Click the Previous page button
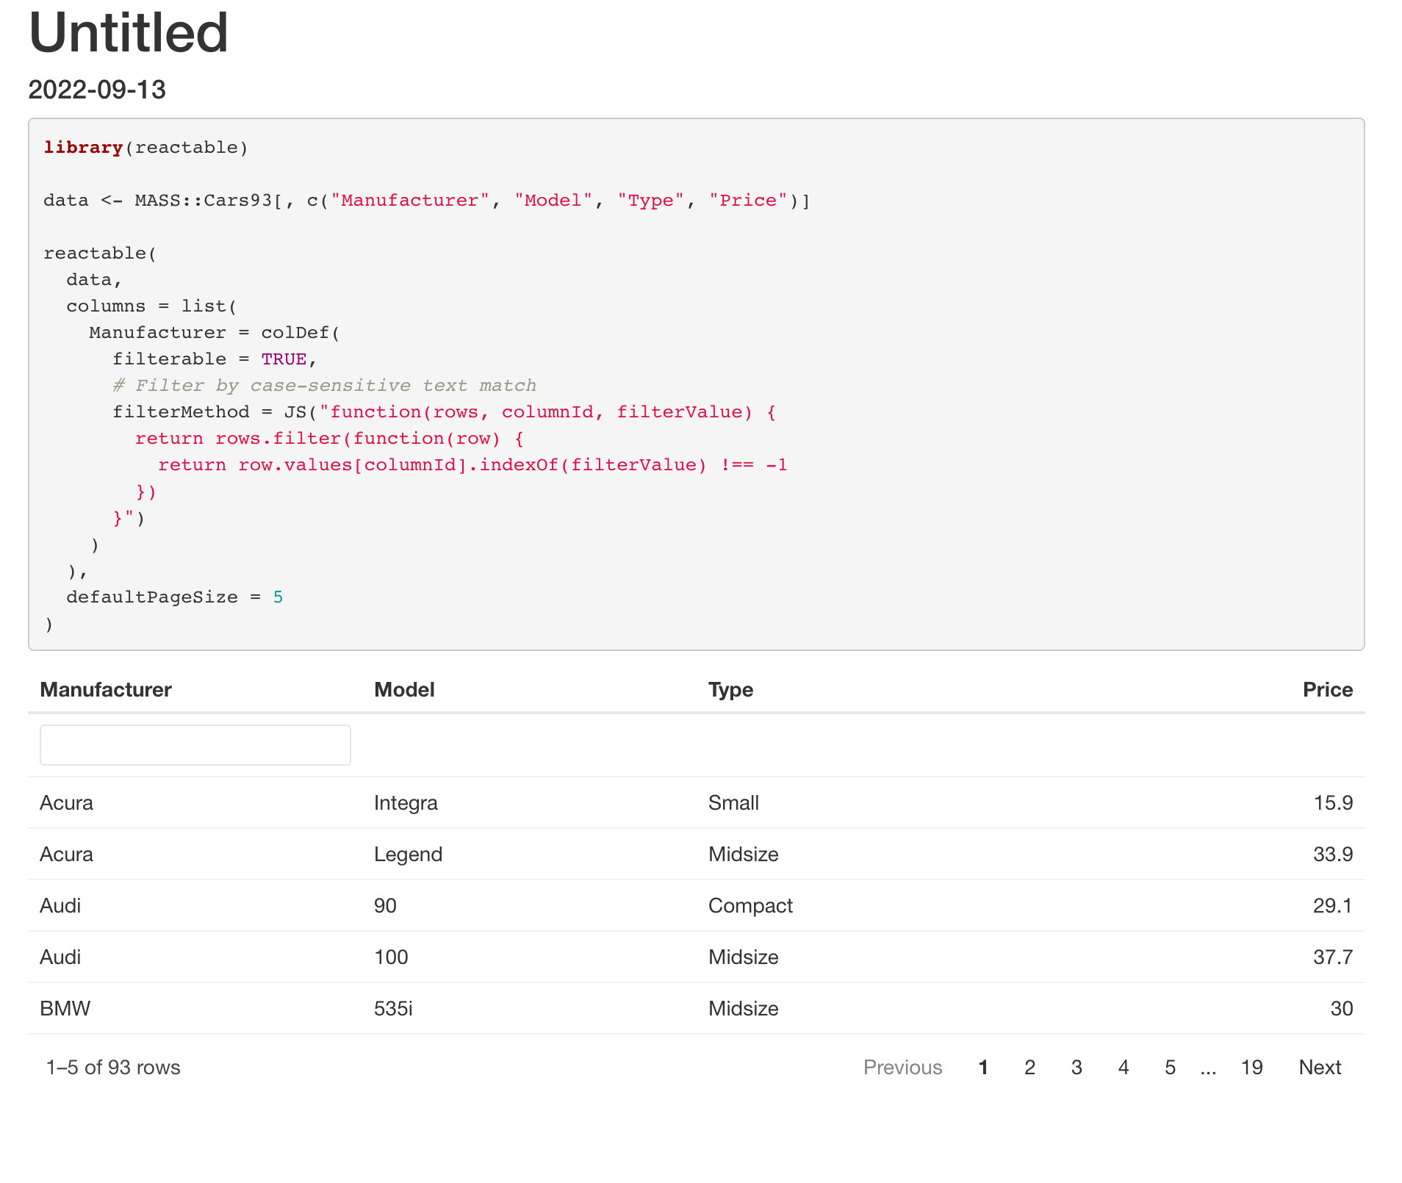The image size is (1402, 1183). (902, 1068)
